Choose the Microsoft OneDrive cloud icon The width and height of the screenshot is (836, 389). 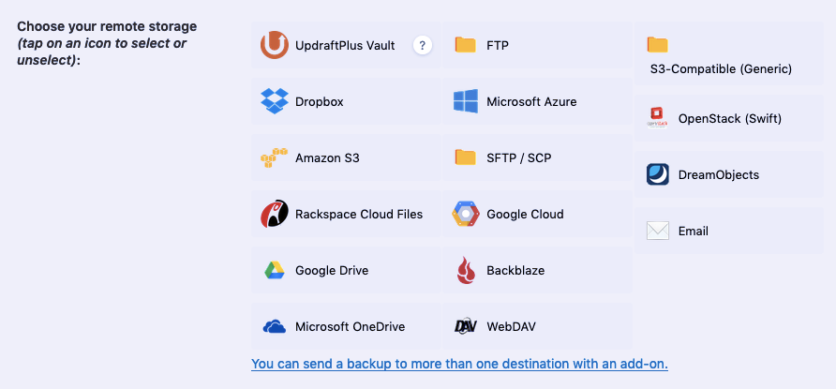click(275, 326)
